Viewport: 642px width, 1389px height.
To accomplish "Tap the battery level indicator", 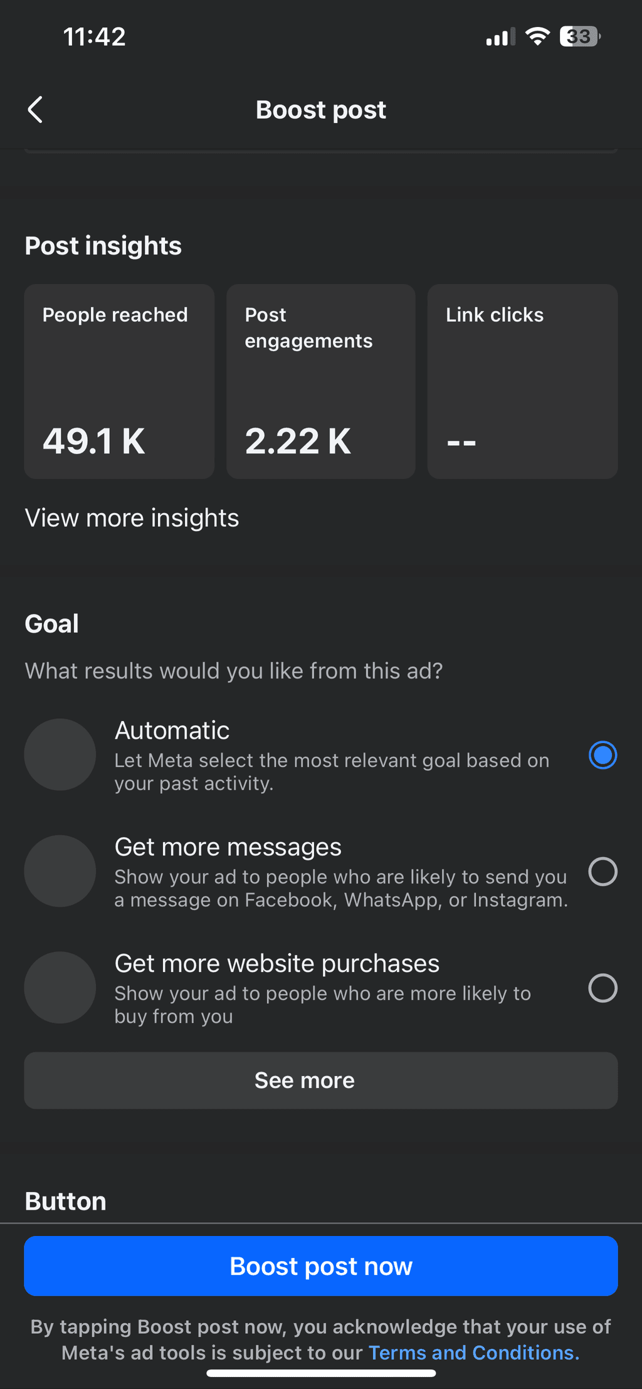I will click(580, 36).
